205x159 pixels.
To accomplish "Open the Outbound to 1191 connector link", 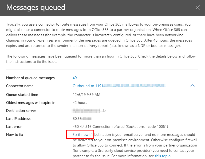I will (x=119, y=86).
